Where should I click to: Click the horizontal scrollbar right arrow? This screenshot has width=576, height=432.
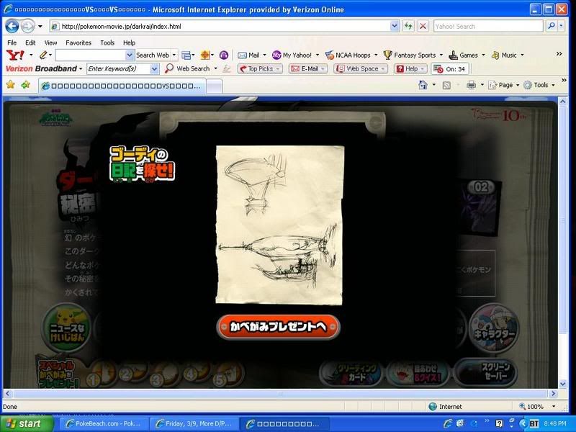pyautogui.click(x=553, y=393)
